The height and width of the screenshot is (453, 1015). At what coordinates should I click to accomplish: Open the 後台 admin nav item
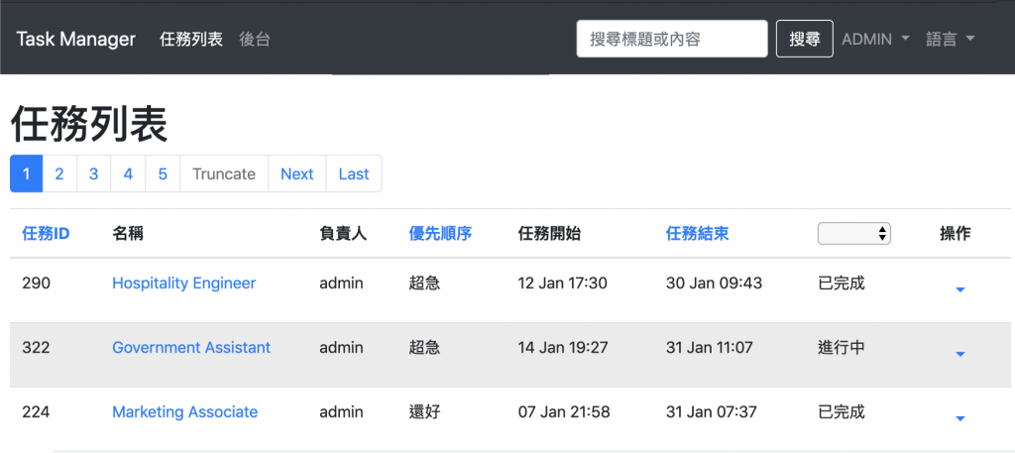pos(255,40)
